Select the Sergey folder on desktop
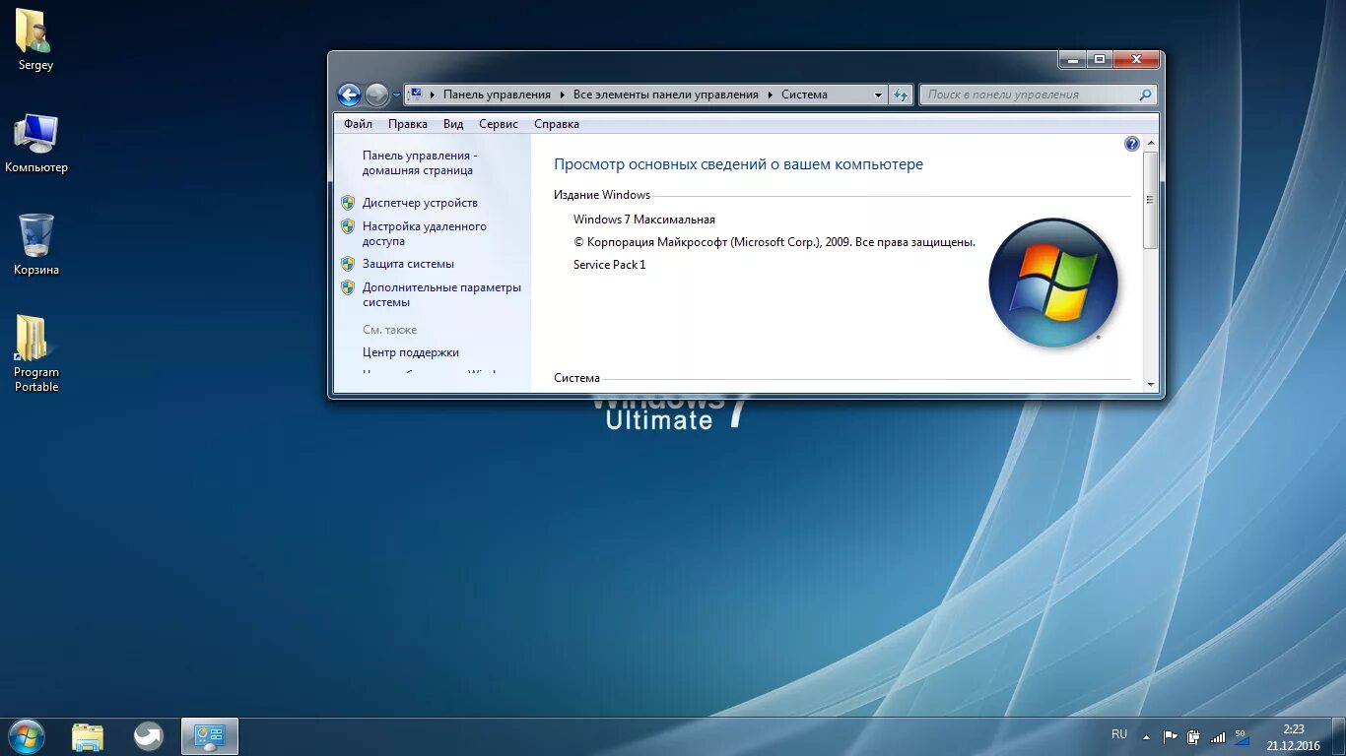Screen dimensions: 1346x756 [x=35, y=40]
